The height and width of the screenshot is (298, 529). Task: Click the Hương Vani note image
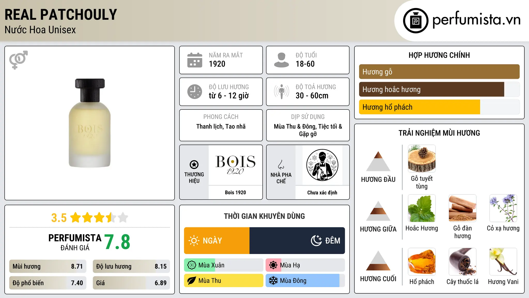503,262
